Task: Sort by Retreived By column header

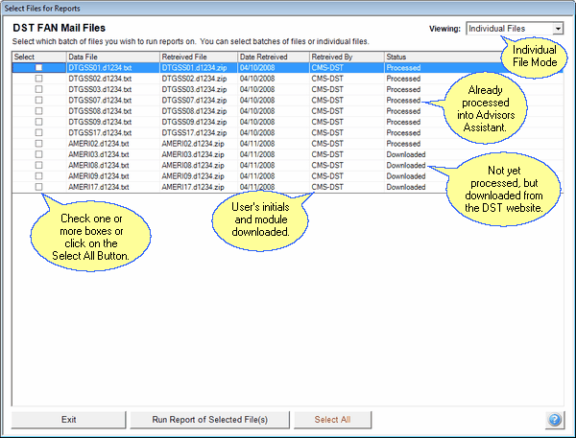Action: pos(347,57)
